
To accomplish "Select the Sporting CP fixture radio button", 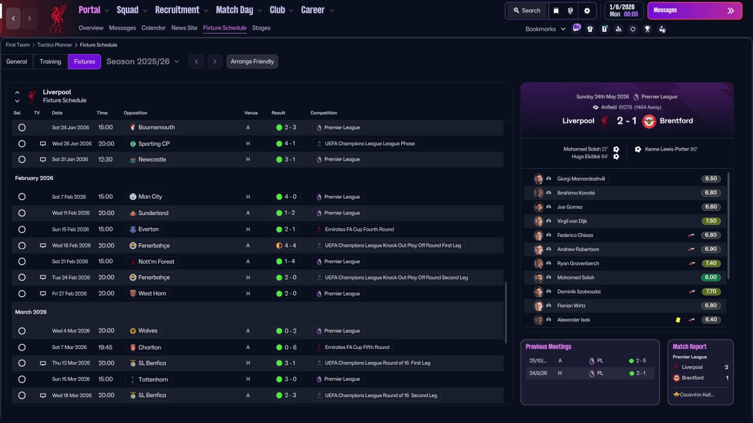I will tap(22, 143).
